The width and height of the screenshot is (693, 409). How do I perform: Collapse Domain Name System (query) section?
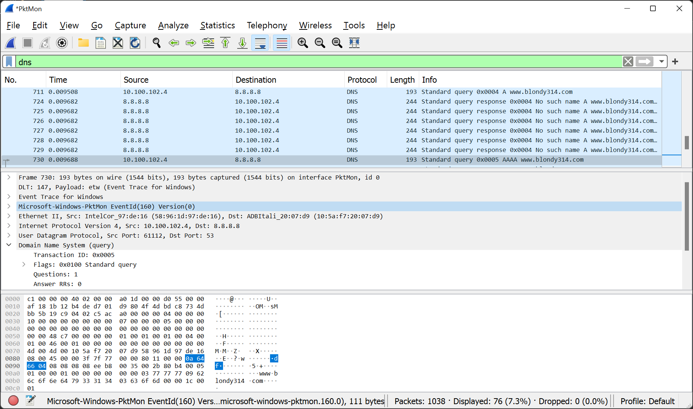(9, 245)
